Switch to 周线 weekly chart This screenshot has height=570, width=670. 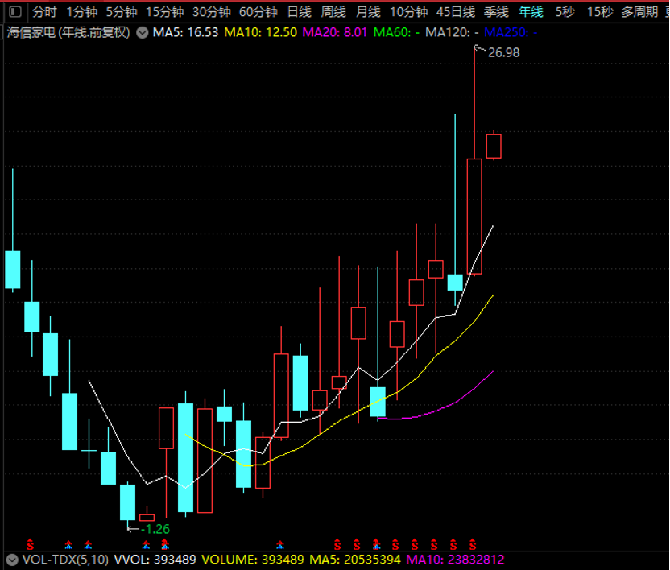[x=333, y=12]
